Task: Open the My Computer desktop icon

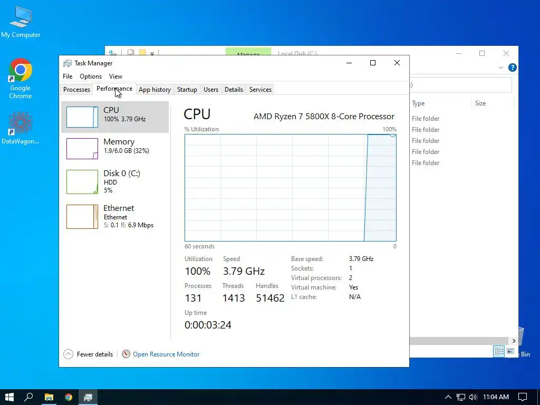Action: point(21,23)
